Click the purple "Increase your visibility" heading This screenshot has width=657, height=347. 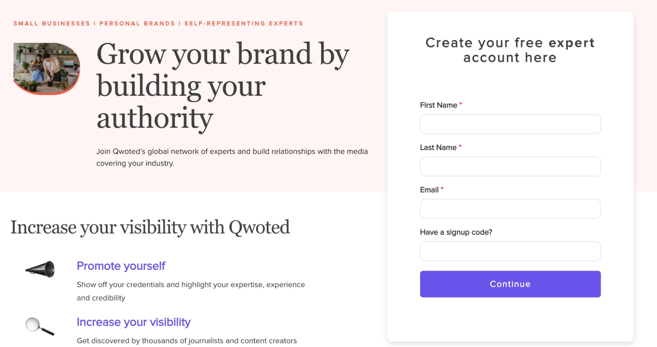[x=133, y=322]
